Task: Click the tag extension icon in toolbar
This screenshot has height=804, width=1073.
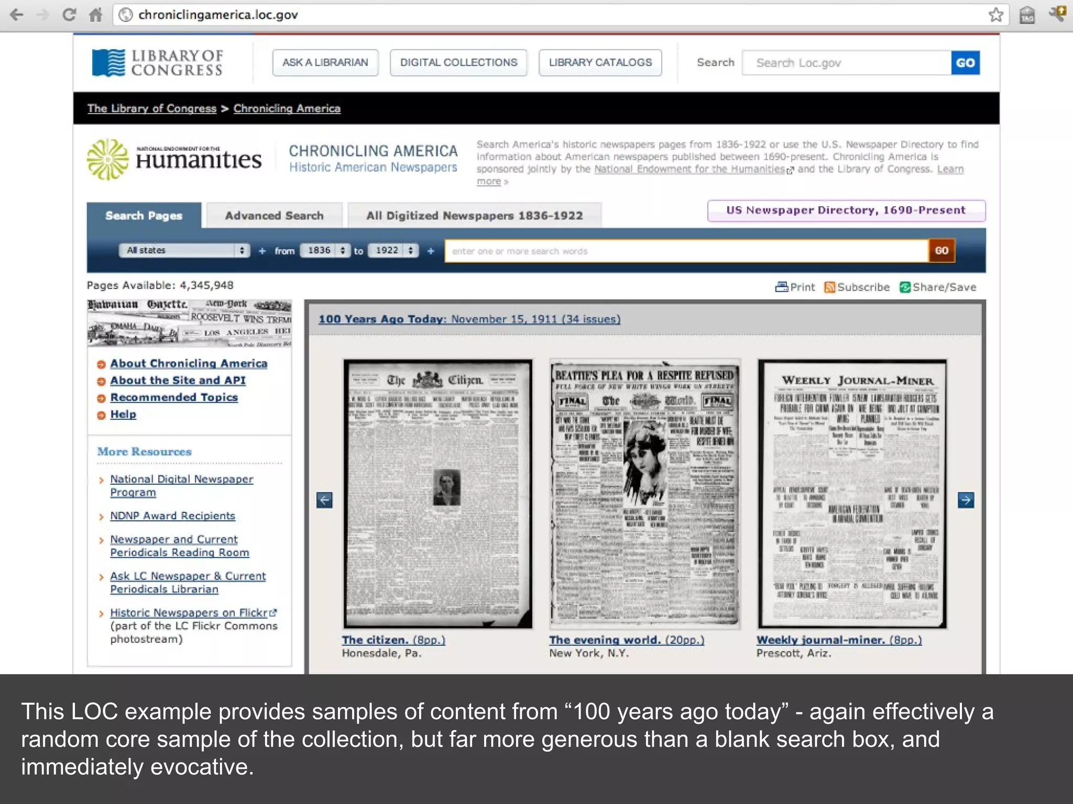Action: [1027, 15]
